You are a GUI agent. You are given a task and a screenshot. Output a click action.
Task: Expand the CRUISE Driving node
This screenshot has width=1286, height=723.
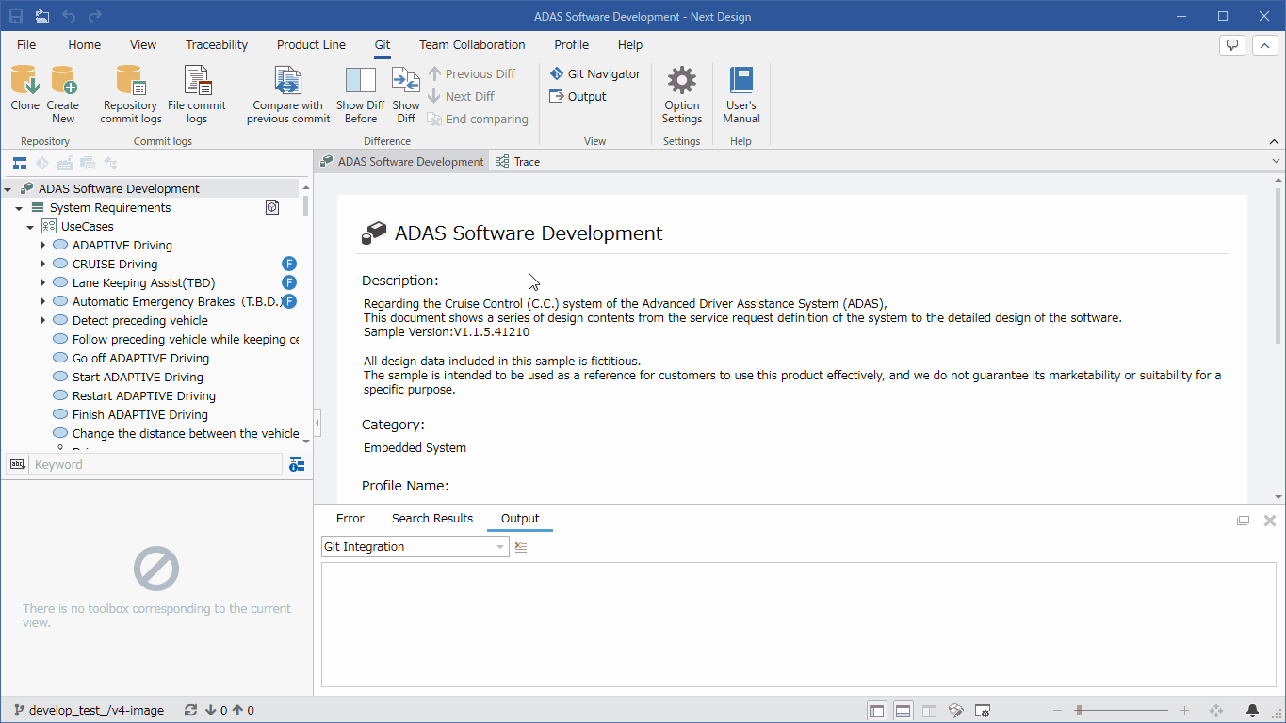tap(42, 264)
